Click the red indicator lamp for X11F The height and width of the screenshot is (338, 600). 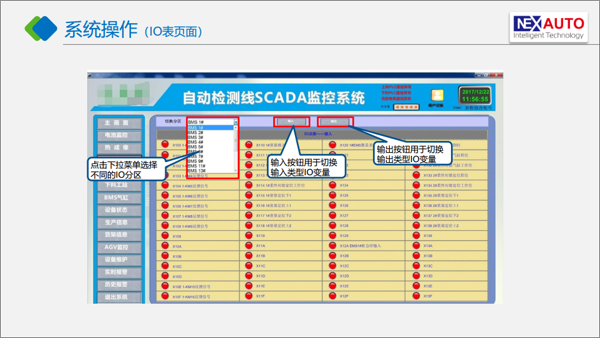click(x=249, y=296)
